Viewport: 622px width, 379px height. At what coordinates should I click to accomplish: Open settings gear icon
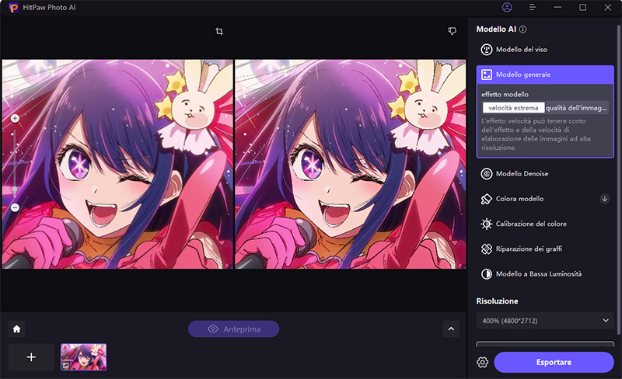pyautogui.click(x=483, y=362)
